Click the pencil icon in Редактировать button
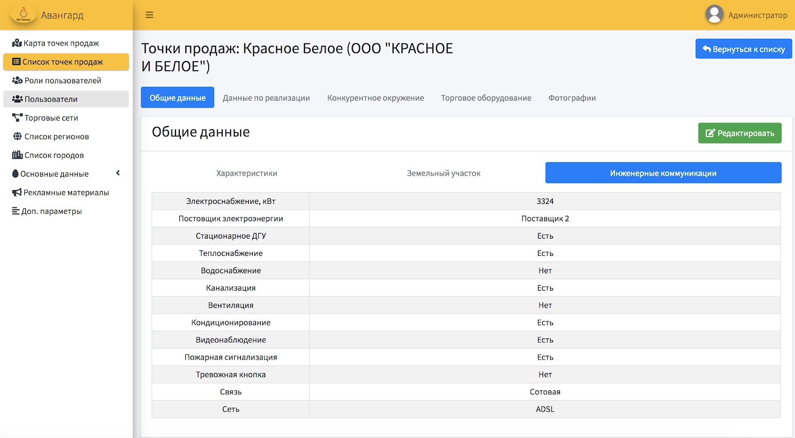 pyautogui.click(x=710, y=133)
